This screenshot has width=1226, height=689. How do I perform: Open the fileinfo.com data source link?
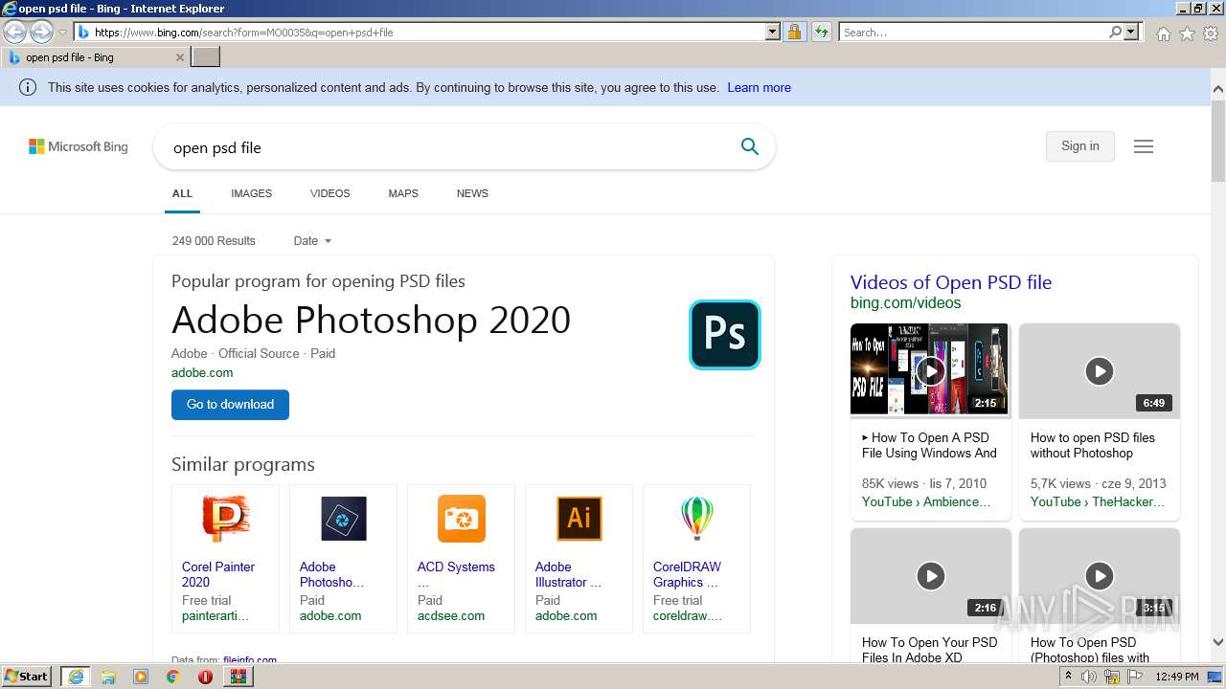[250, 660]
